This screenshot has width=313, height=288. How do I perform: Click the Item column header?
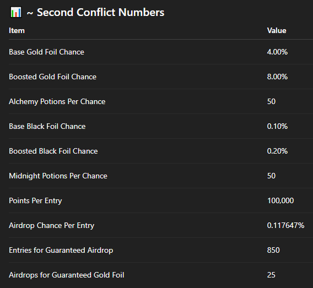point(17,30)
